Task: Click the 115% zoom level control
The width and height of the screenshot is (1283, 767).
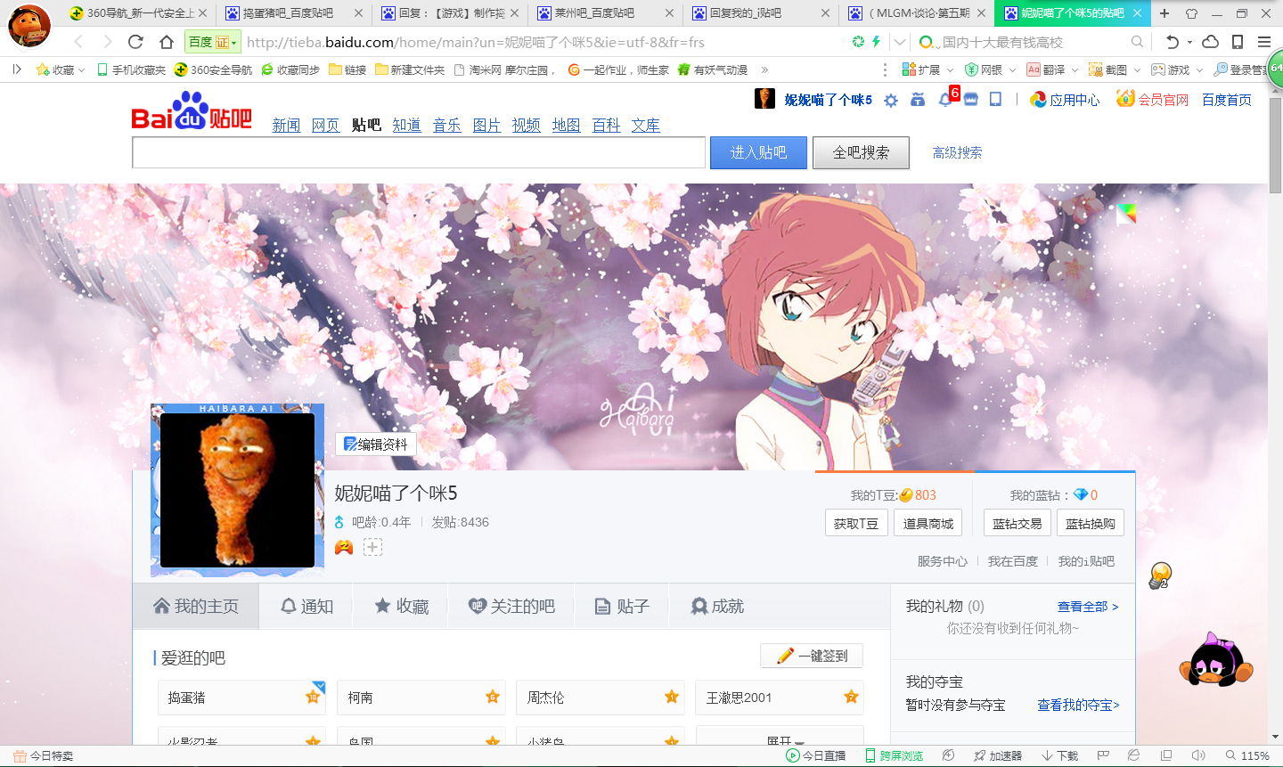Action: coord(1247,755)
